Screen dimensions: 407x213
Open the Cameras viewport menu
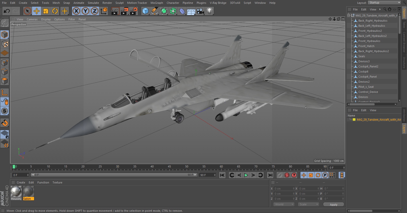coord(32,19)
